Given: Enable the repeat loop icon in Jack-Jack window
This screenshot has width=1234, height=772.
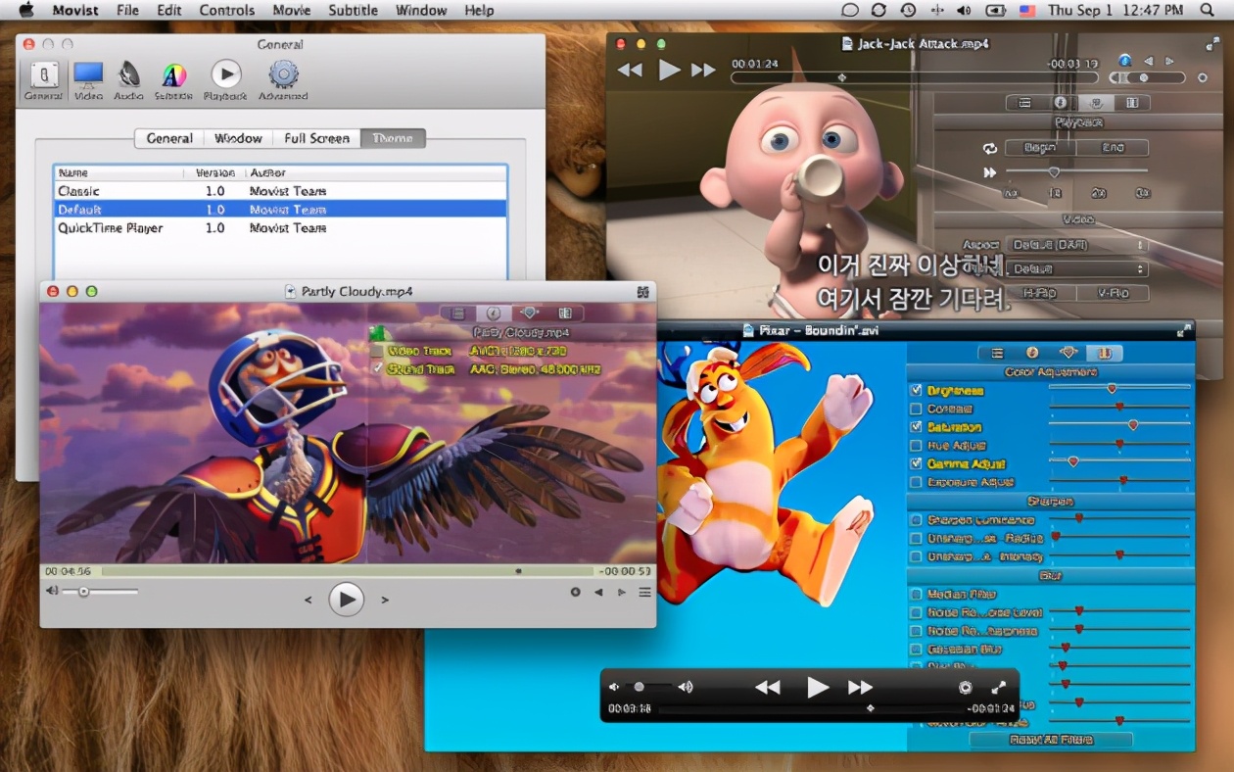Looking at the screenshot, I should pos(990,147).
